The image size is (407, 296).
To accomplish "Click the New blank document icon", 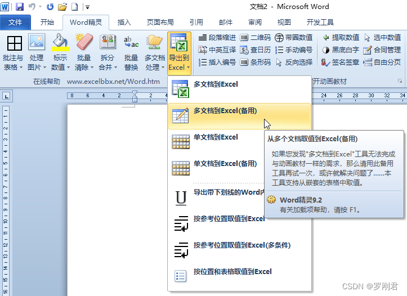I will pyautogui.click(x=75, y=7).
